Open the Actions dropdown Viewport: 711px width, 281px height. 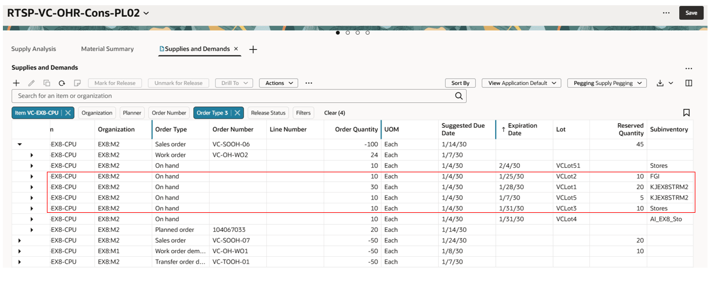tap(278, 83)
